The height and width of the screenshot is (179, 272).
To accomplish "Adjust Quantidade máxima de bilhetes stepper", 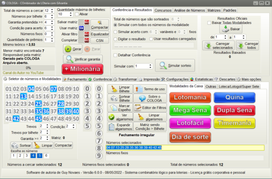I will tap(70, 14).
